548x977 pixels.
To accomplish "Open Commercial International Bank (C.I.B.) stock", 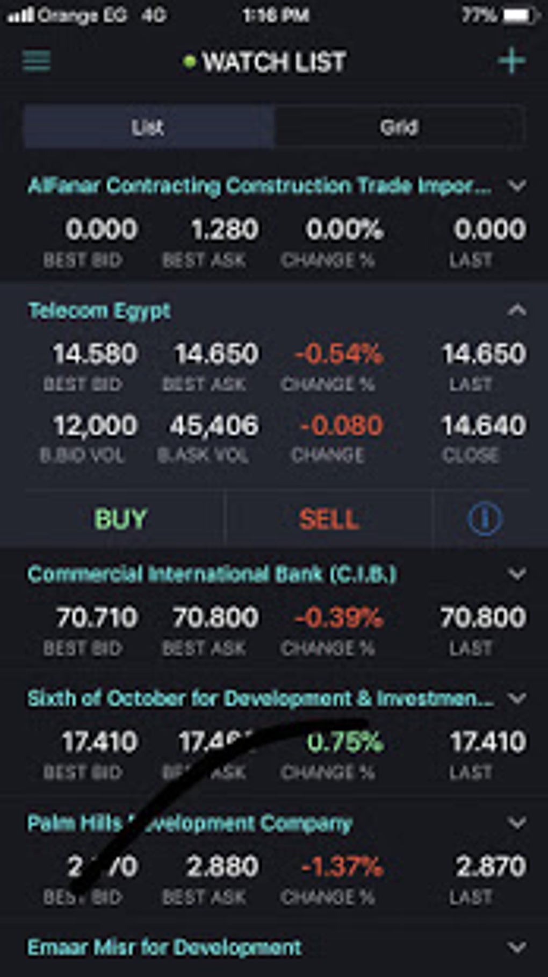I will tap(212, 574).
